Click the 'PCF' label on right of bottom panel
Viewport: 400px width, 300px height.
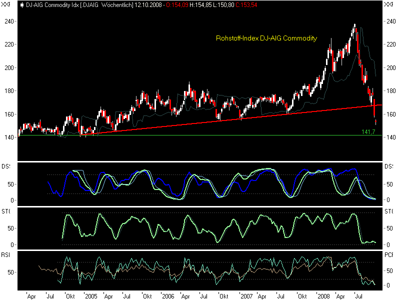click(x=389, y=255)
